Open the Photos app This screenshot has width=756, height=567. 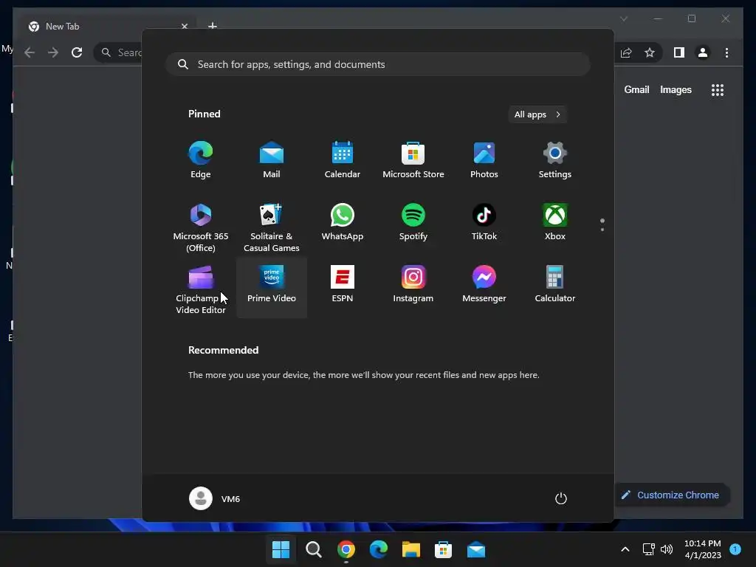pos(484,160)
